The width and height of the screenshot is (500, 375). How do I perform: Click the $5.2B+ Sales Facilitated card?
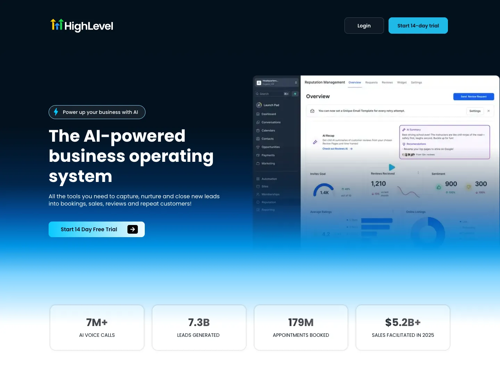click(403, 327)
